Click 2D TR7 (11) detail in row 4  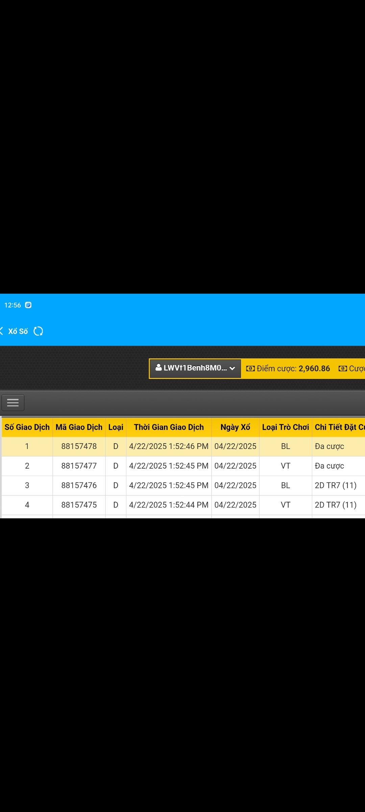coord(336,505)
